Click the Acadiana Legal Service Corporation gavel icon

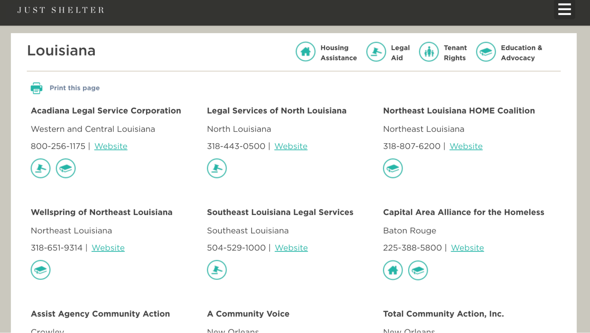pyautogui.click(x=40, y=168)
